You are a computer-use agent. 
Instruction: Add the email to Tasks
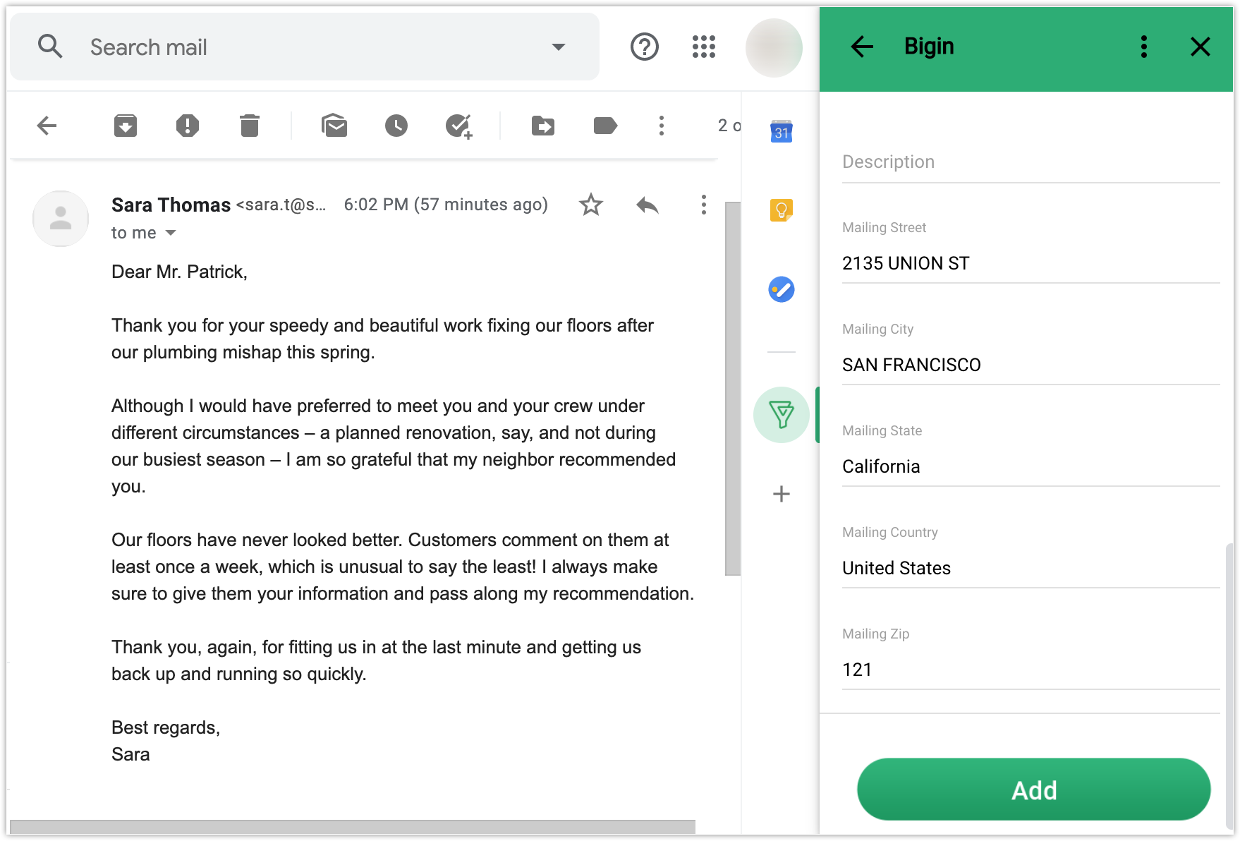458,126
